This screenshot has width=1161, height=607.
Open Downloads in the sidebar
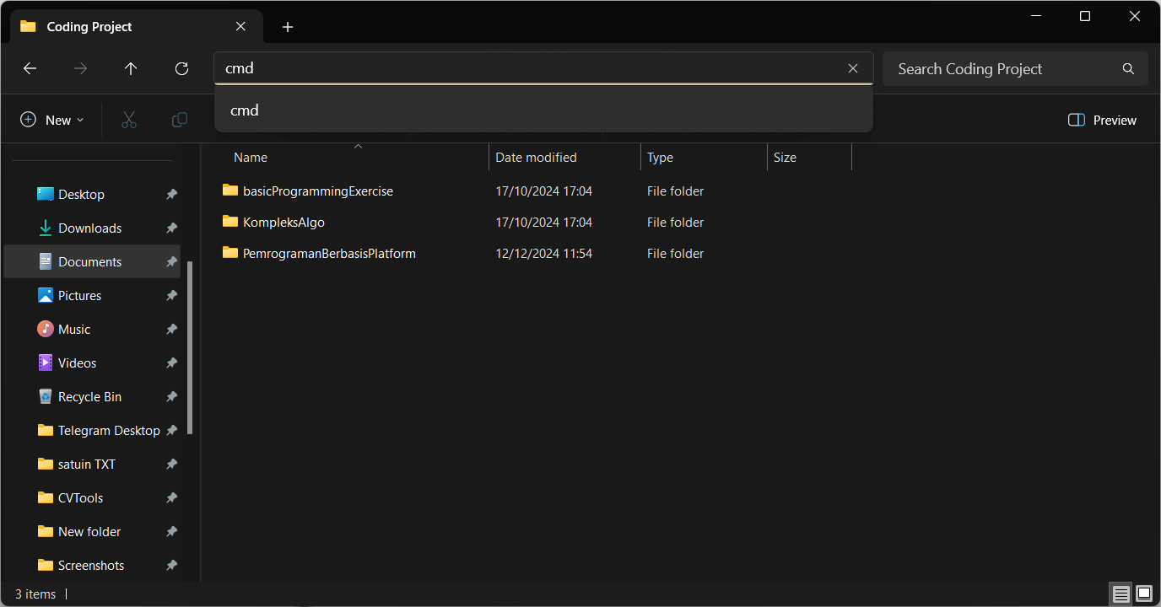(x=91, y=228)
